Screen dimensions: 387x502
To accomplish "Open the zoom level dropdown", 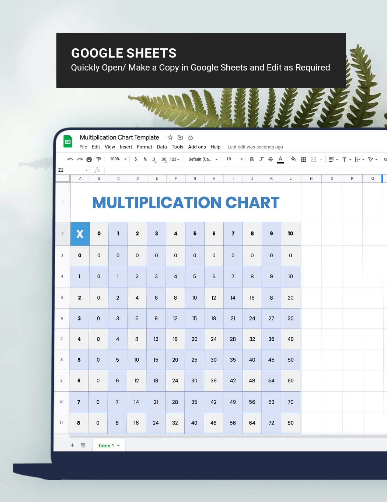I will [117, 159].
